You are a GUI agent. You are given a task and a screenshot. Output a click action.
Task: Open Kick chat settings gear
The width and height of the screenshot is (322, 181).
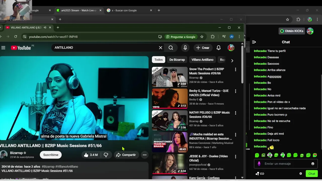click(x=301, y=173)
